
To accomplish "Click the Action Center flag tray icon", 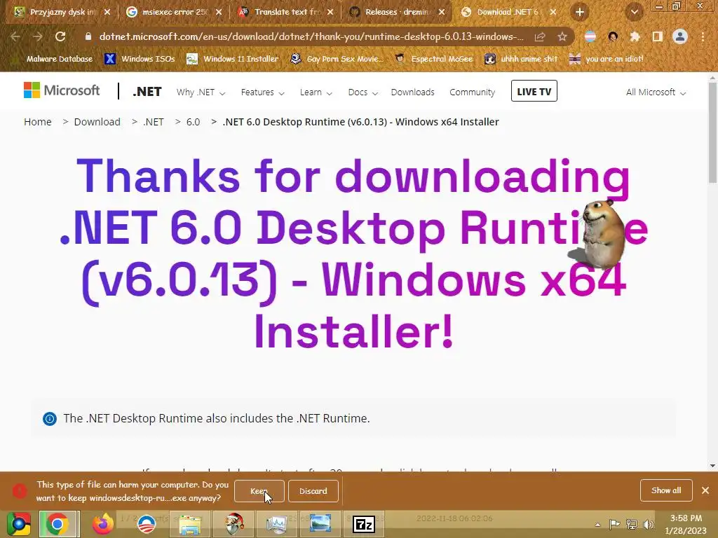I will [614, 524].
